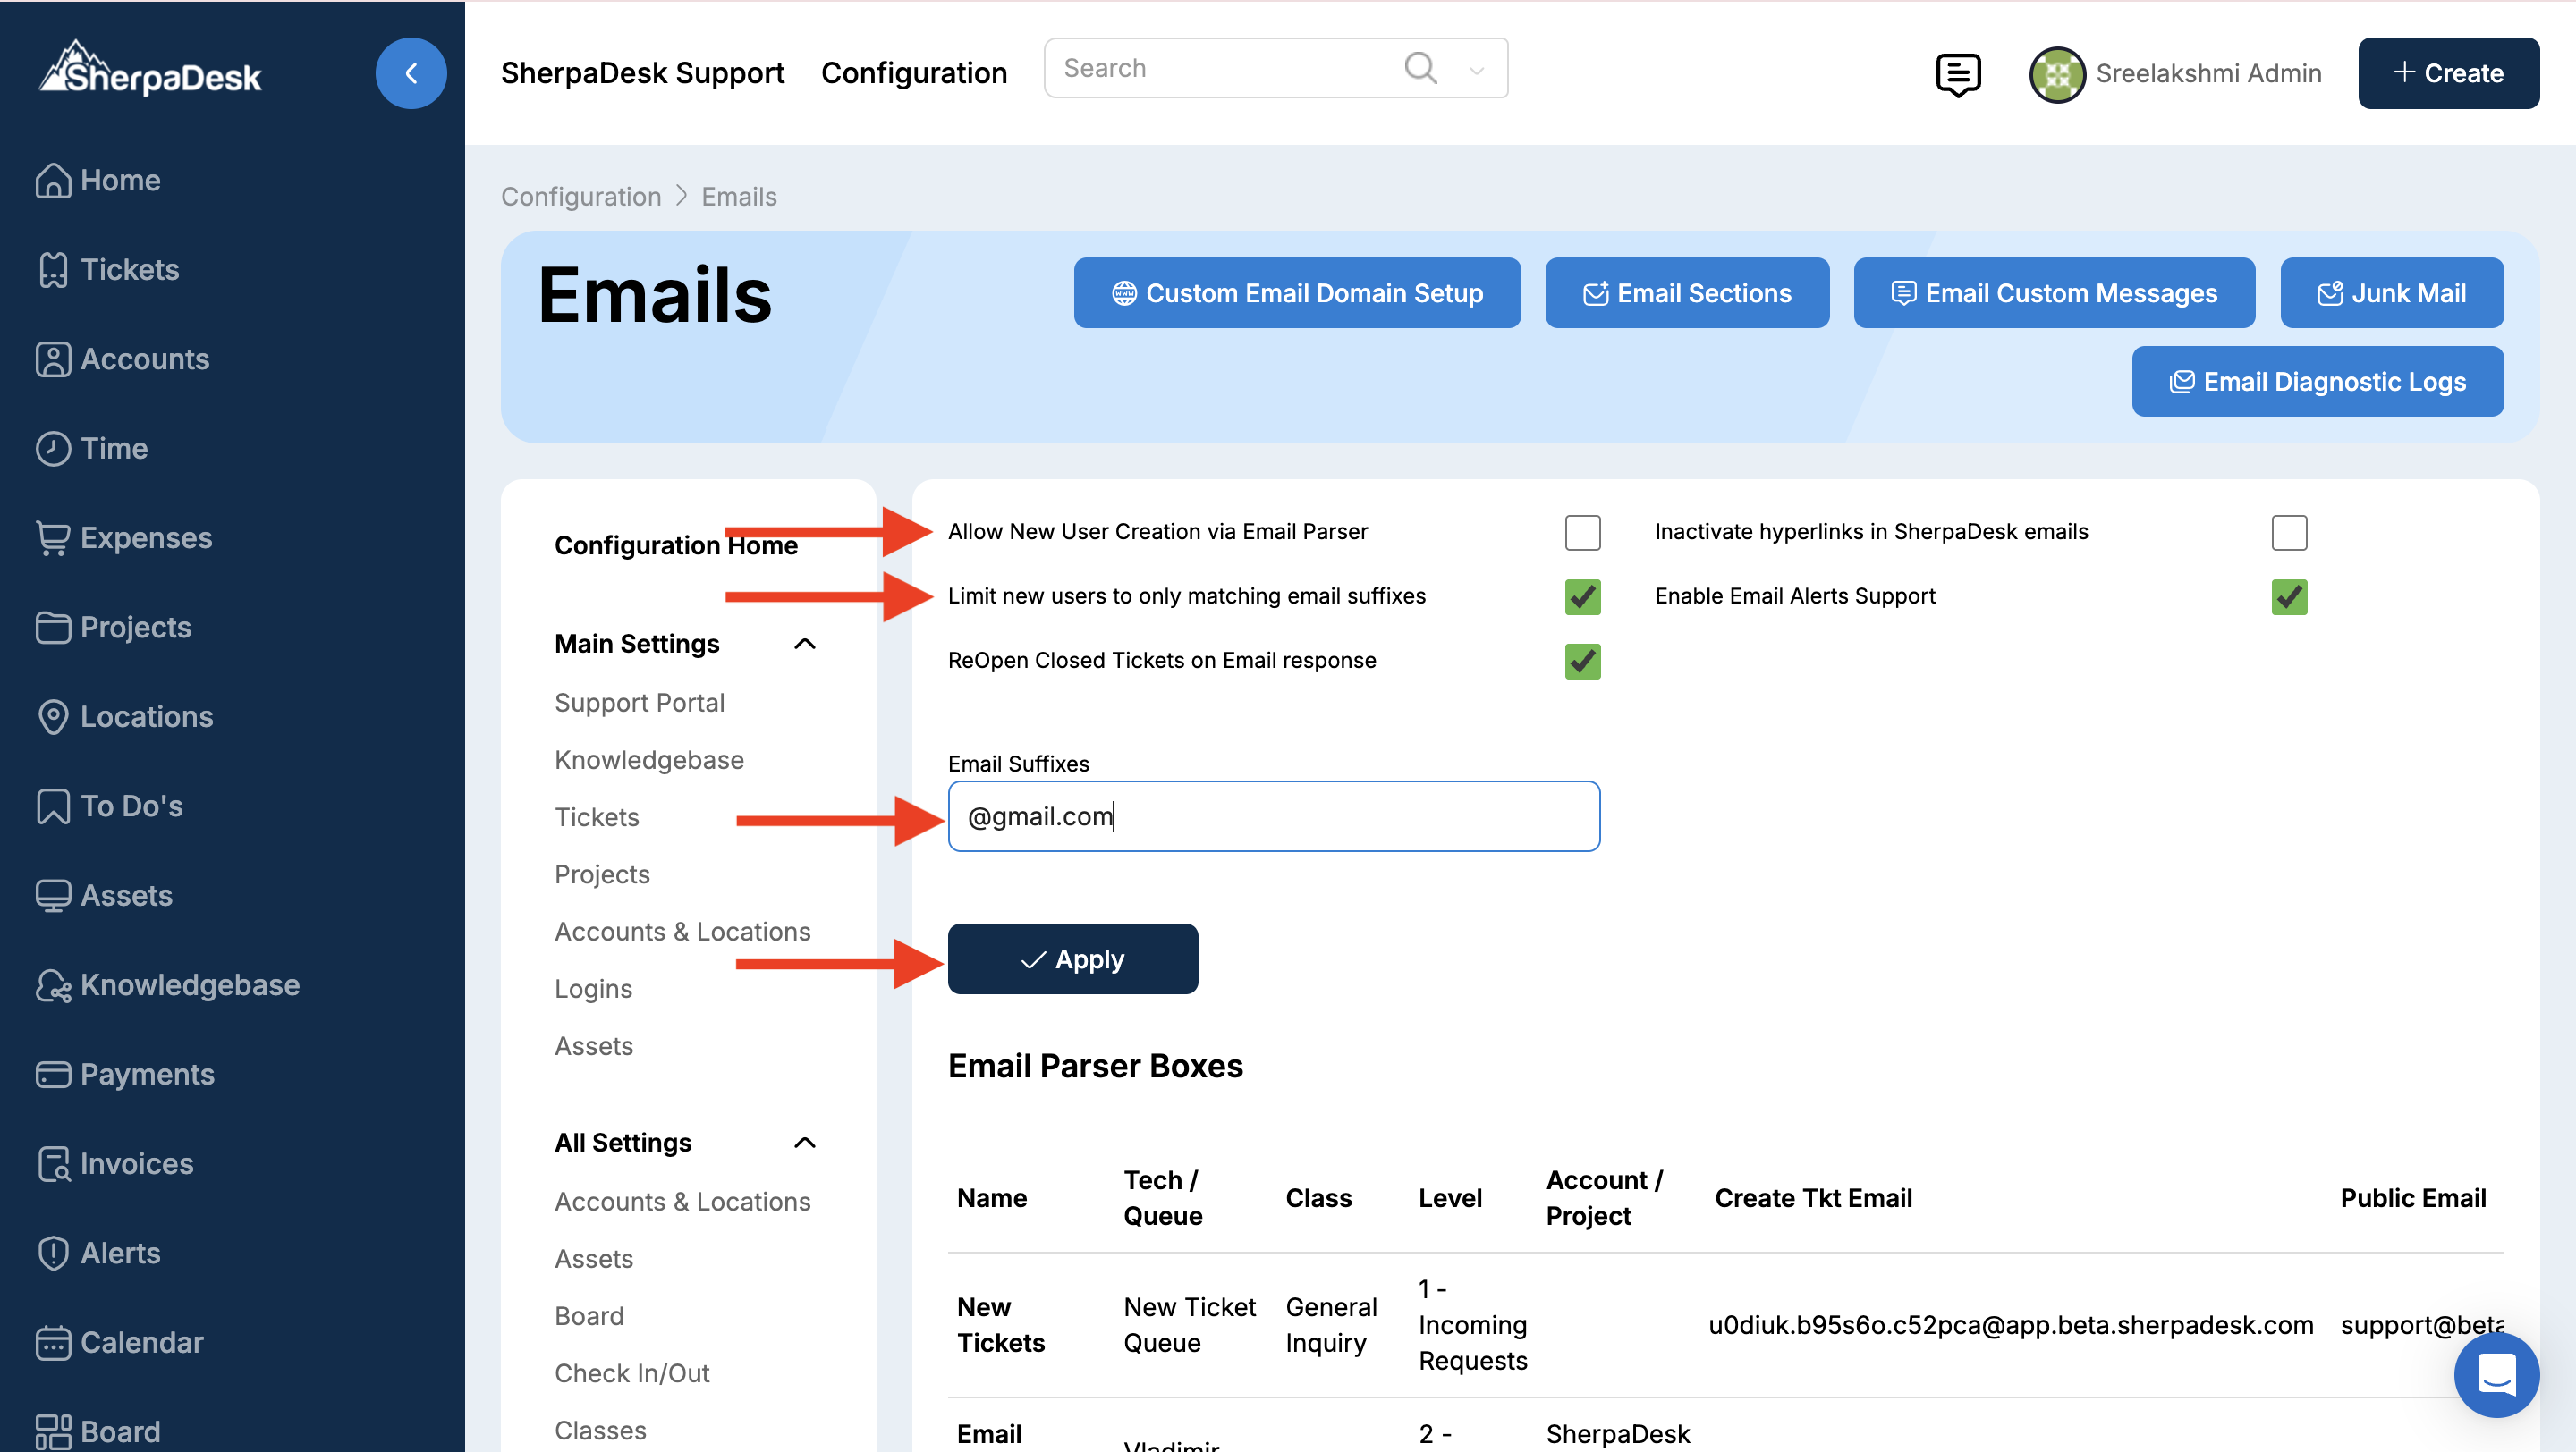Toggle Enable Email Alerts Support checkbox
Viewport: 2576px width, 1452px height.
coord(2288,597)
